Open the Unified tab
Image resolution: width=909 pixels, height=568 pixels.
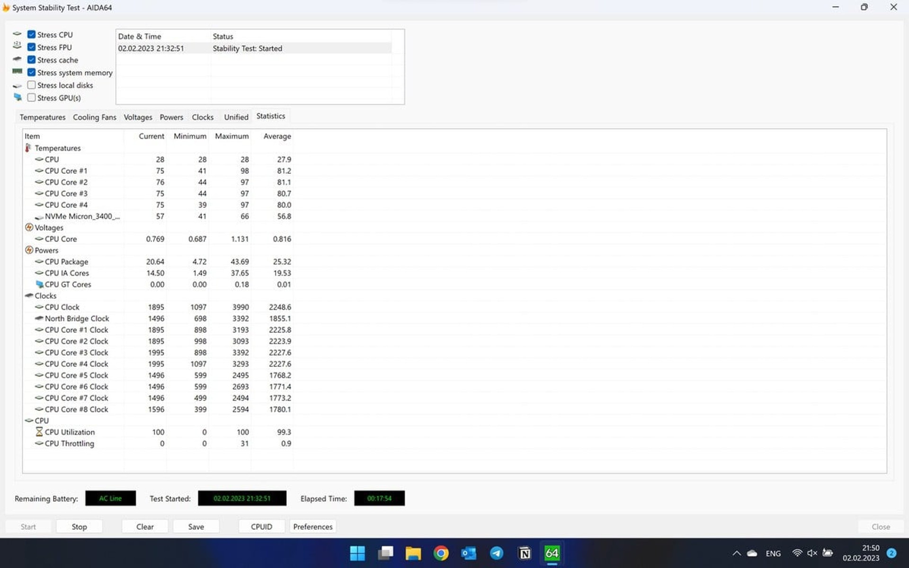coord(236,117)
